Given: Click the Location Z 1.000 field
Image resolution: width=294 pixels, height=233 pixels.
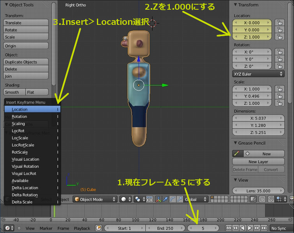Looking at the screenshot, I should click(252, 37).
